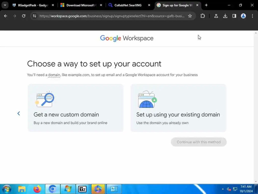
Task: Click the magnifier illustration on new domain card
Action: click(x=45, y=99)
